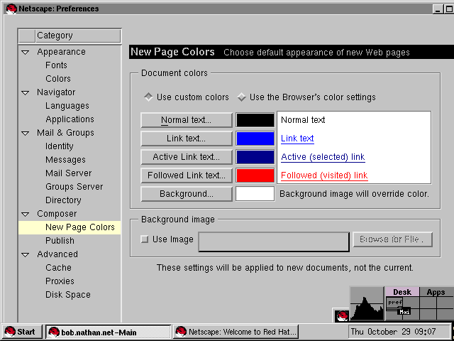Enable the Use Image checkbox
Image resolution: width=454 pixels, height=341 pixels.
point(145,239)
